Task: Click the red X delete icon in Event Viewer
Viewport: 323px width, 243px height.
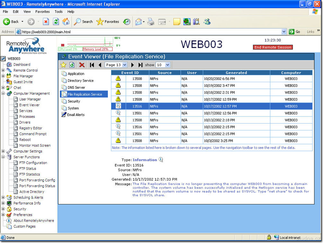Action: [x=82, y=65]
